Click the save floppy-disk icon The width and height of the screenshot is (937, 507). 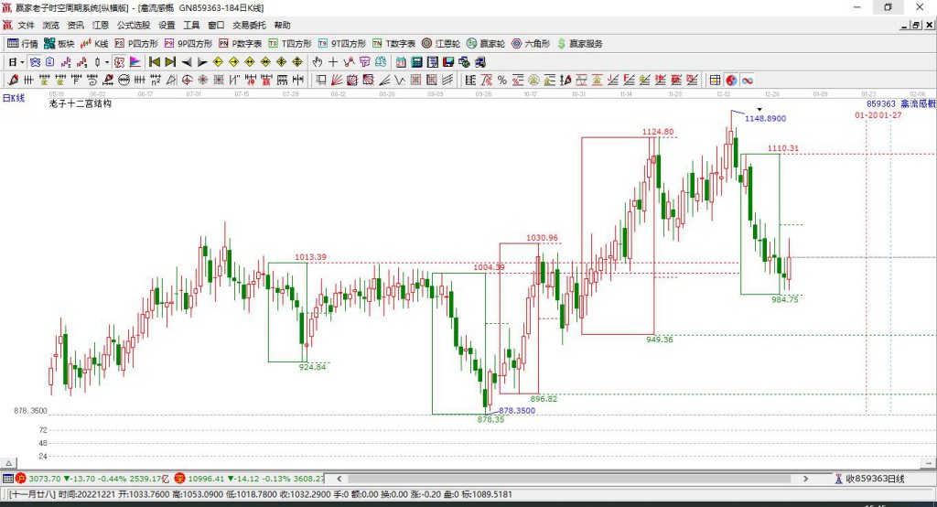[x=448, y=61]
